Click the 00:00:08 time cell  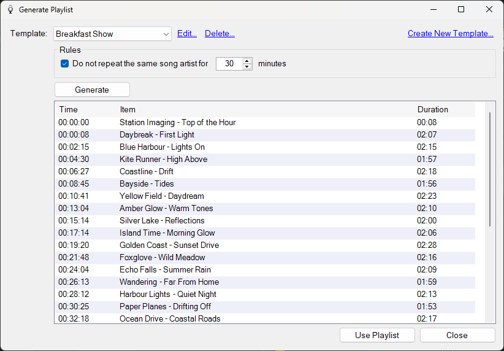74,135
